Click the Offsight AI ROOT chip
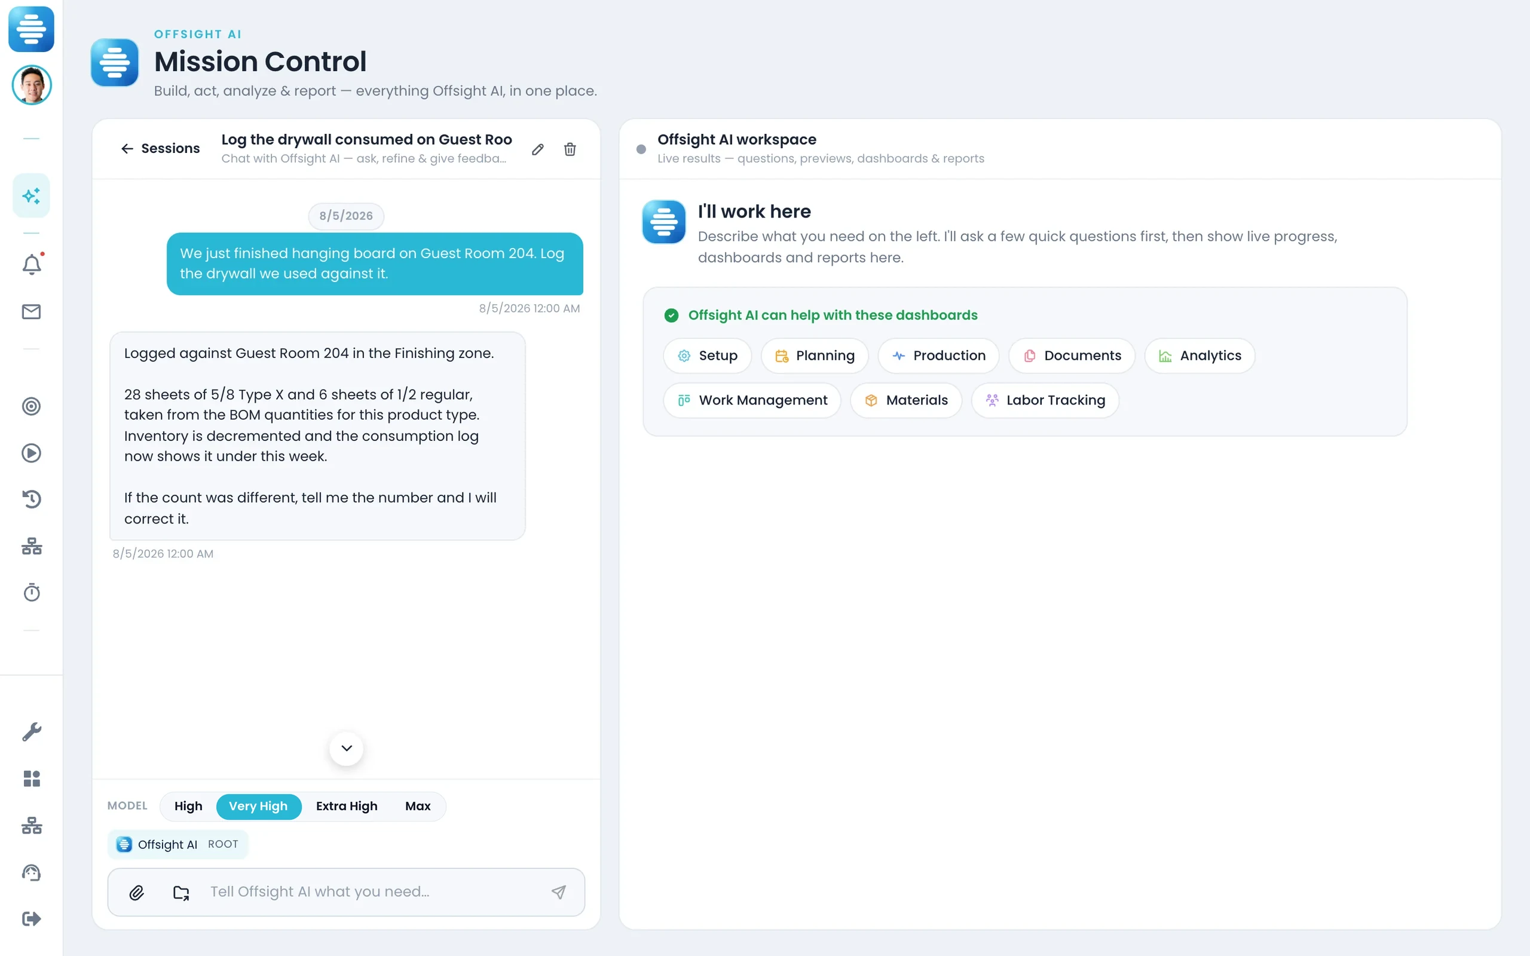Viewport: 1530px width, 956px height. click(x=178, y=844)
